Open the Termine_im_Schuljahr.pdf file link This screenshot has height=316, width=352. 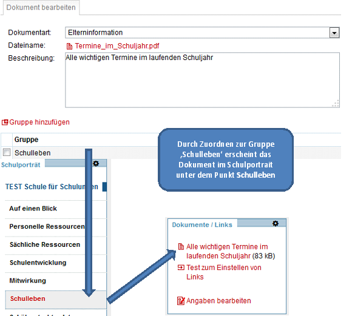tap(117, 46)
